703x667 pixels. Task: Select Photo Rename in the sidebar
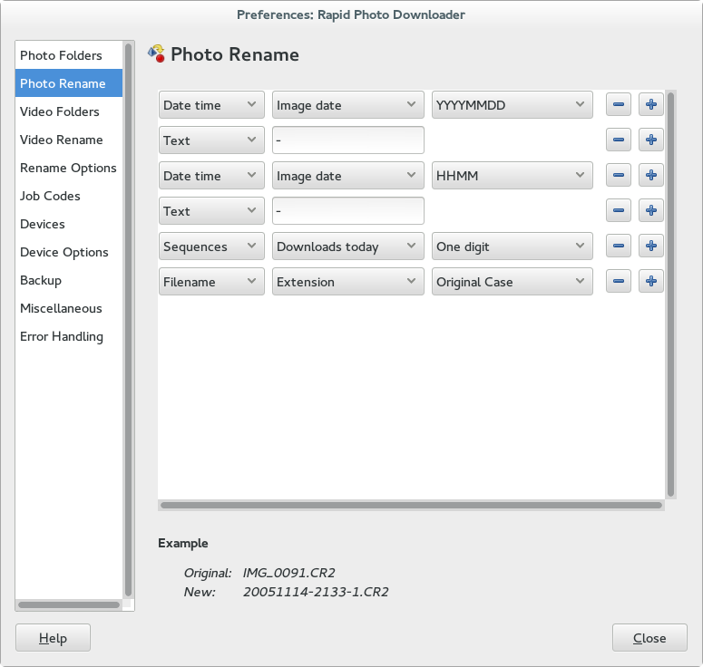(69, 83)
